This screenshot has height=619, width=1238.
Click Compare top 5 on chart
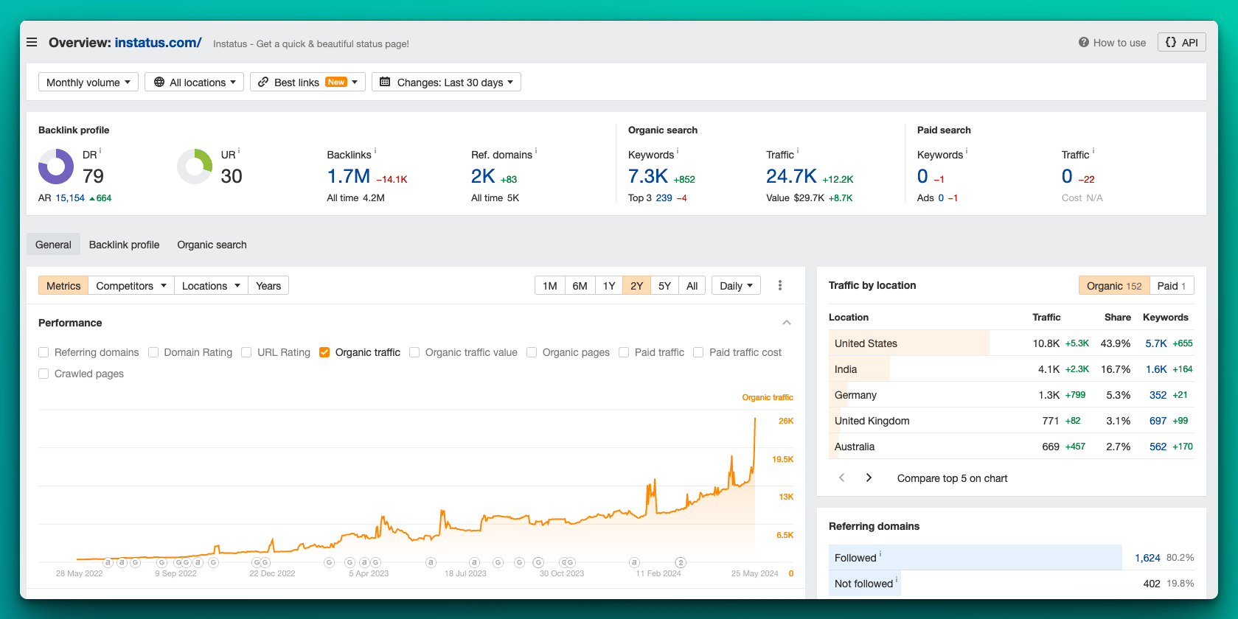(x=952, y=478)
